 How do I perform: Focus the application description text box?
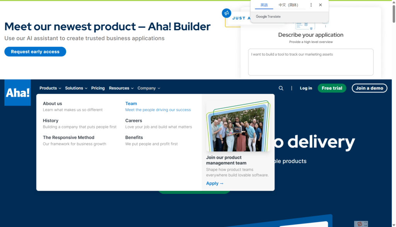[311, 62]
